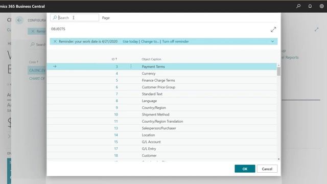Select the Salesperson/Purchaser row

point(162,128)
